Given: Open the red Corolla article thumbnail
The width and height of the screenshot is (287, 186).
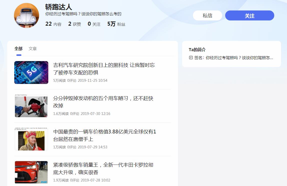Looking at the screenshot, I should [x=31, y=172].
